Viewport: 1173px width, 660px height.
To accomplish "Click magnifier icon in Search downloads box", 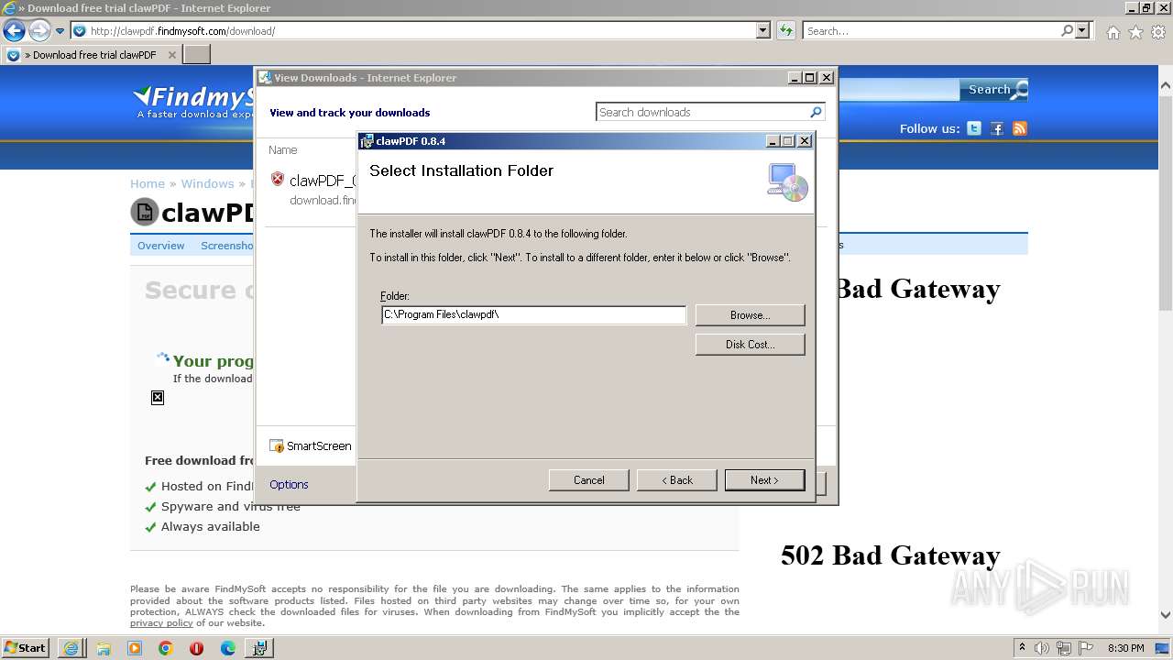I will coord(816,112).
